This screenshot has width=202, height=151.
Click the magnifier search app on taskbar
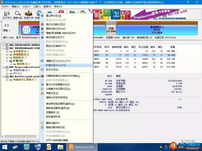coord(49,147)
